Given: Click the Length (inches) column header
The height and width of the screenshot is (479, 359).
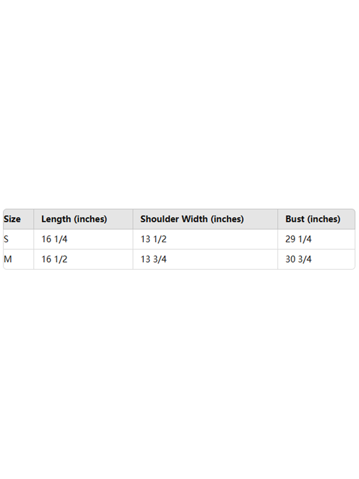Looking at the screenshot, I should point(74,219).
